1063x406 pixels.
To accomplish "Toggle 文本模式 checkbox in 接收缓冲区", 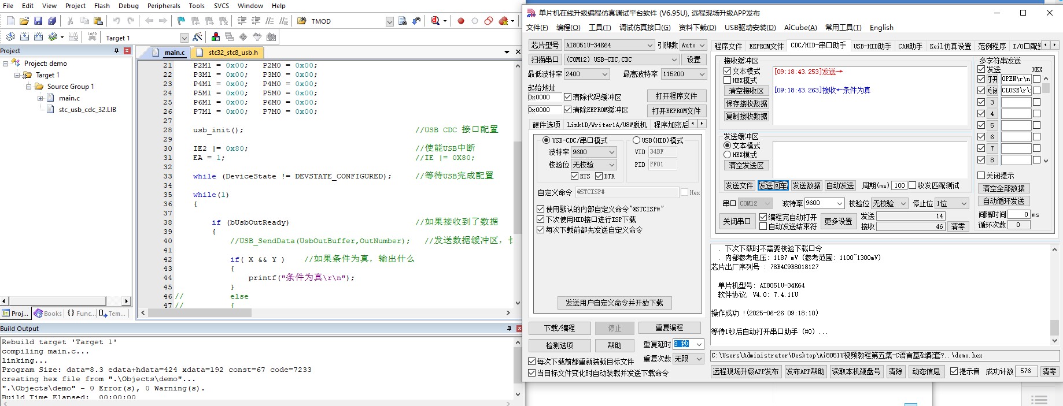I will [x=728, y=71].
